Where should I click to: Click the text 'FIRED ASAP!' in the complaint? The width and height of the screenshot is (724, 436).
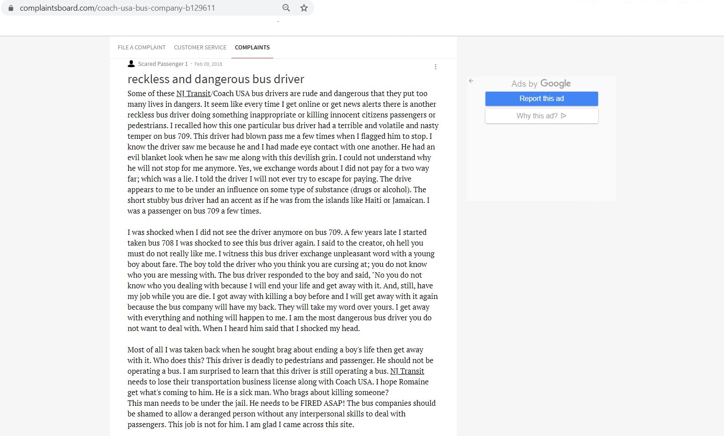click(323, 403)
